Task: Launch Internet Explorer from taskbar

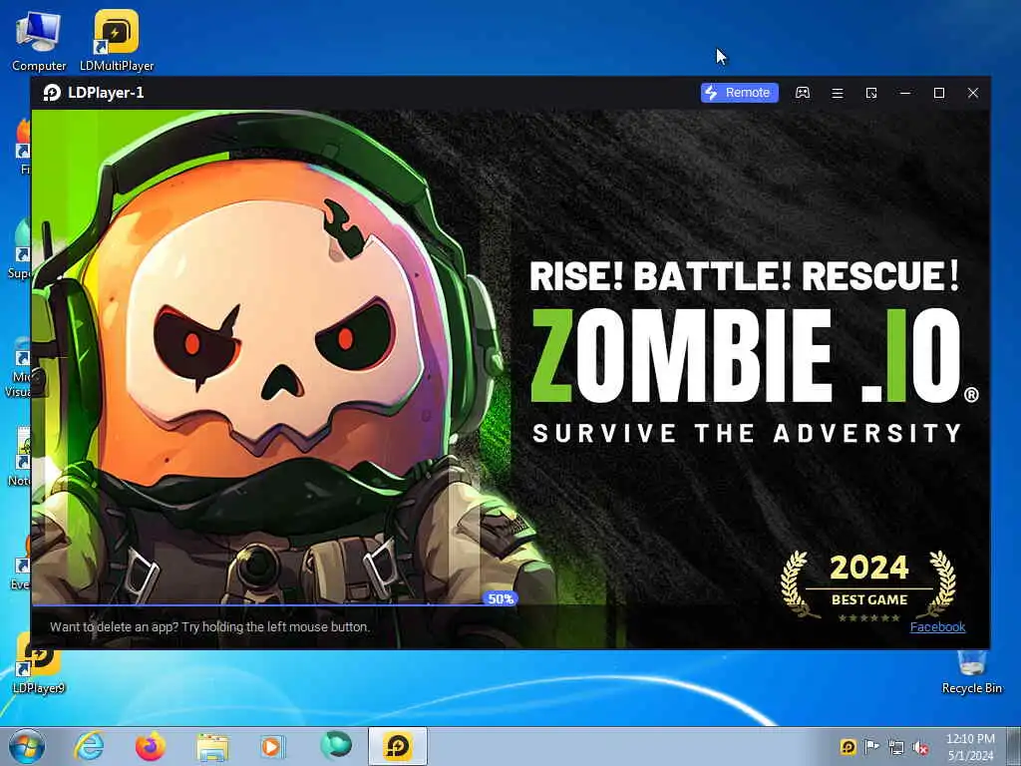Action: [x=89, y=746]
